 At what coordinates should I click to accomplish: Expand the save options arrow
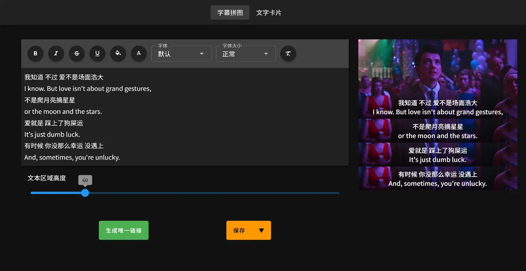click(x=261, y=230)
